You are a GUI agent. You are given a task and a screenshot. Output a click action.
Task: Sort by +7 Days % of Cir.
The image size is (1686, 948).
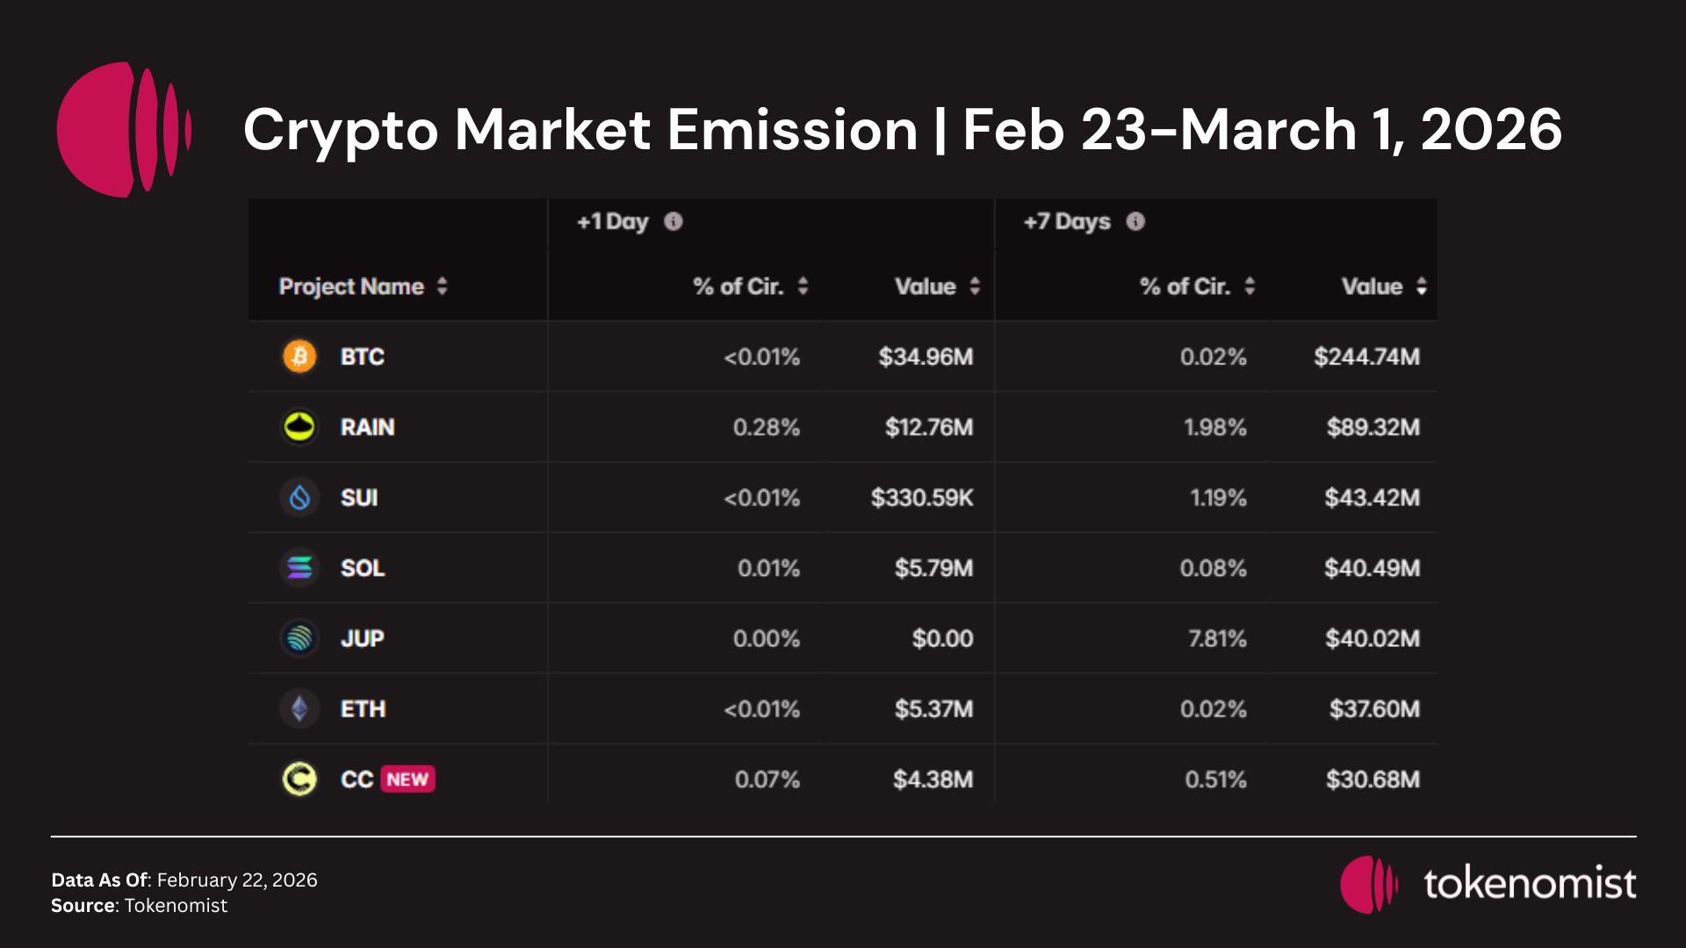coord(1250,286)
